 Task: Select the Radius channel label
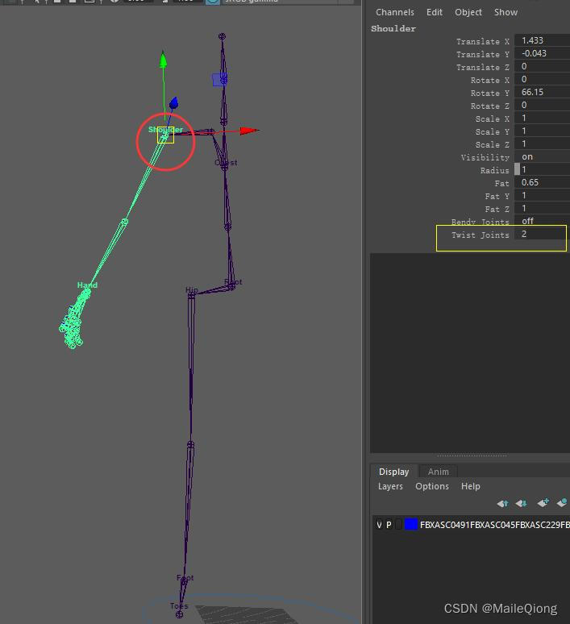pyautogui.click(x=494, y=170)
